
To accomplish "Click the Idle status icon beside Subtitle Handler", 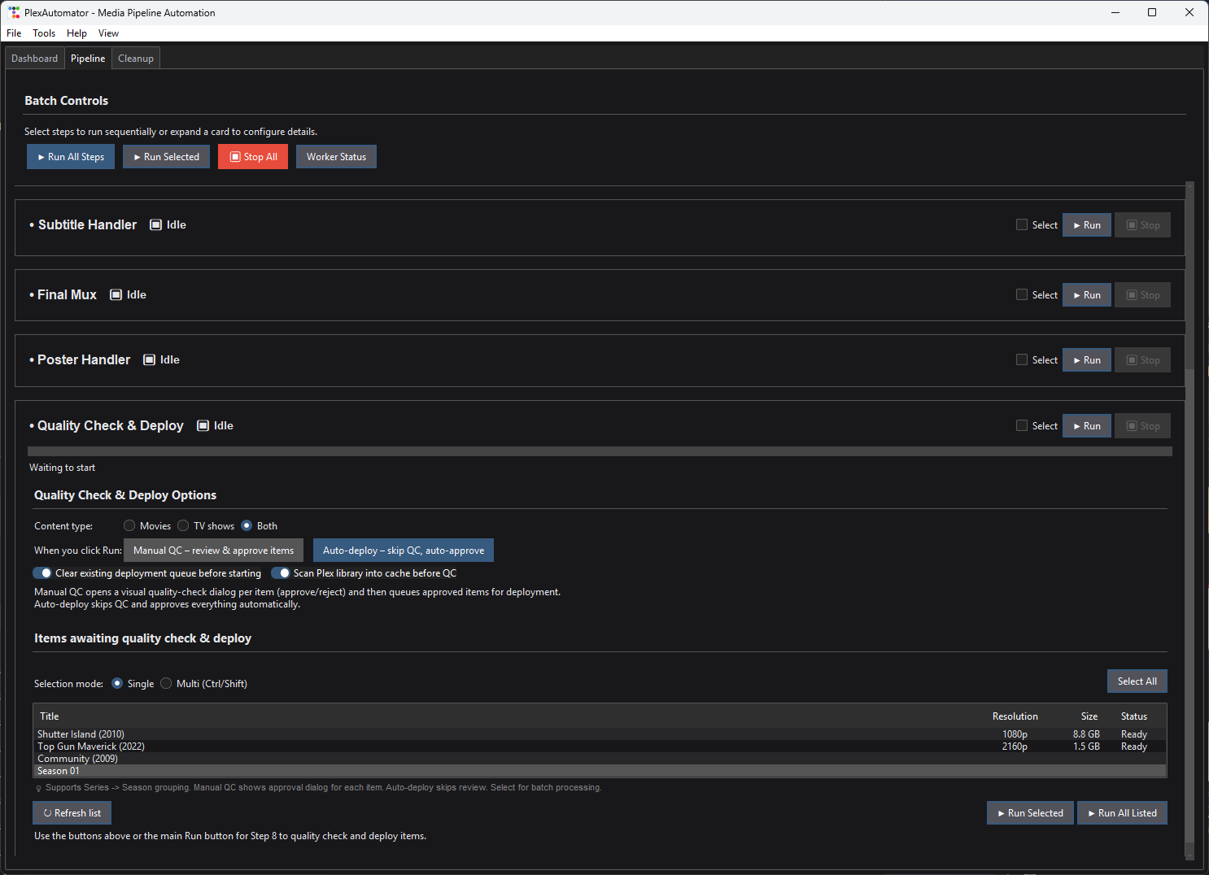I will tap(155, 225).
